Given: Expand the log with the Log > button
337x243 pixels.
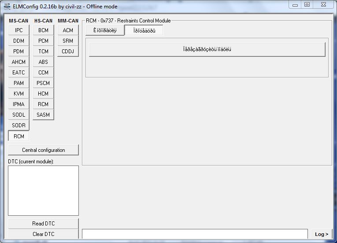Looking at the screenshot, I should click(x=322, y=234).
